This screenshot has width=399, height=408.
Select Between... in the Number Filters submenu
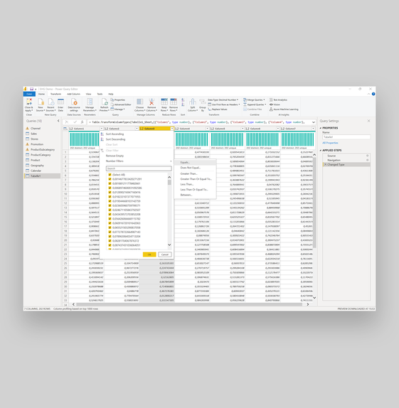[x=186, y=195]
